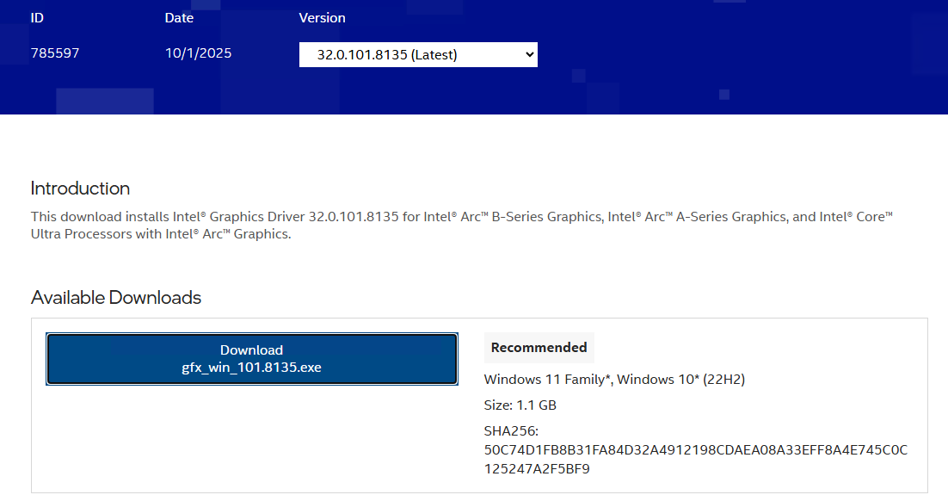Click the chevron arrow on the version selector
This screenshot has width=948, height=501.
[527, 55]
